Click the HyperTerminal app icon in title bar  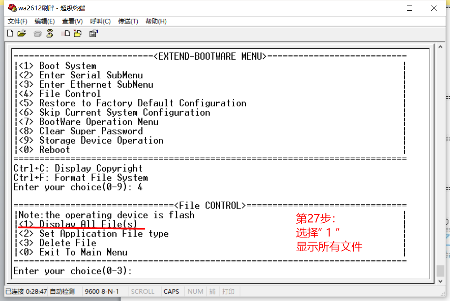12,8
